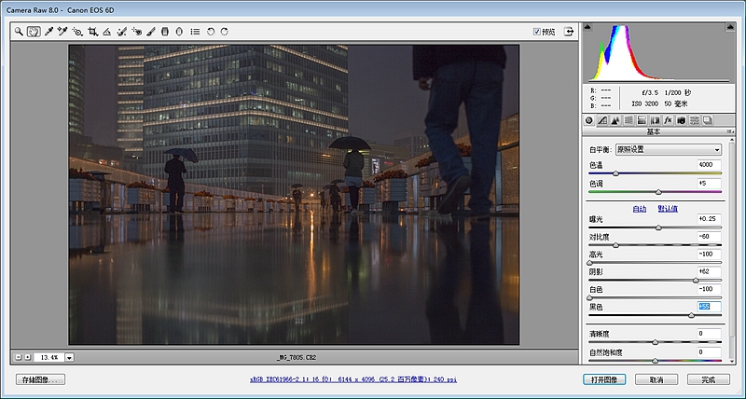Click the 自动 auto link
Viewport: 746px width, 399px height.
(x=640, y=209)
